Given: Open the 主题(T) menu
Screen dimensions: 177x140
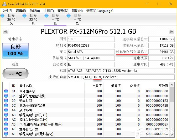Looking at the screenshot, I should [49, 11].
